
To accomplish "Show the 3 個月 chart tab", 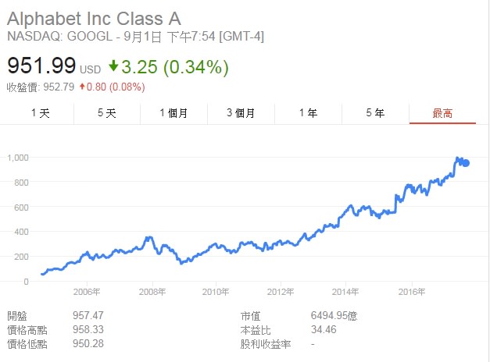I will tap(241, 113).
